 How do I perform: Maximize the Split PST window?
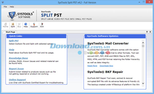point(143,2)
